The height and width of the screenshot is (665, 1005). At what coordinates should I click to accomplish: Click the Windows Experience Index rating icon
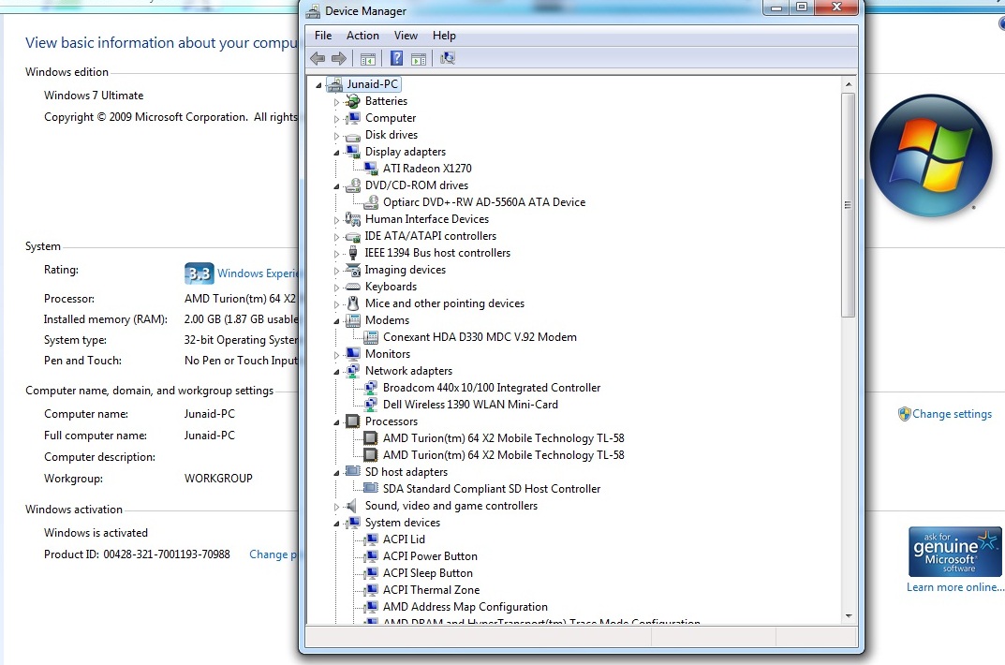pos(198,273)
